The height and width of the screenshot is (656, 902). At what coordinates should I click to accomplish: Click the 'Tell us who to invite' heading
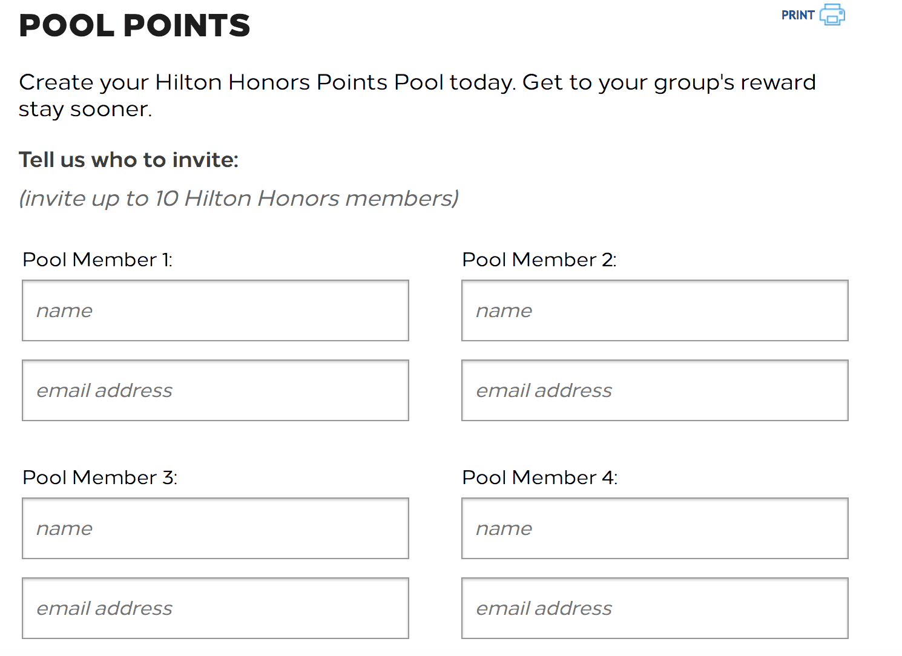[x=128, y=159]
